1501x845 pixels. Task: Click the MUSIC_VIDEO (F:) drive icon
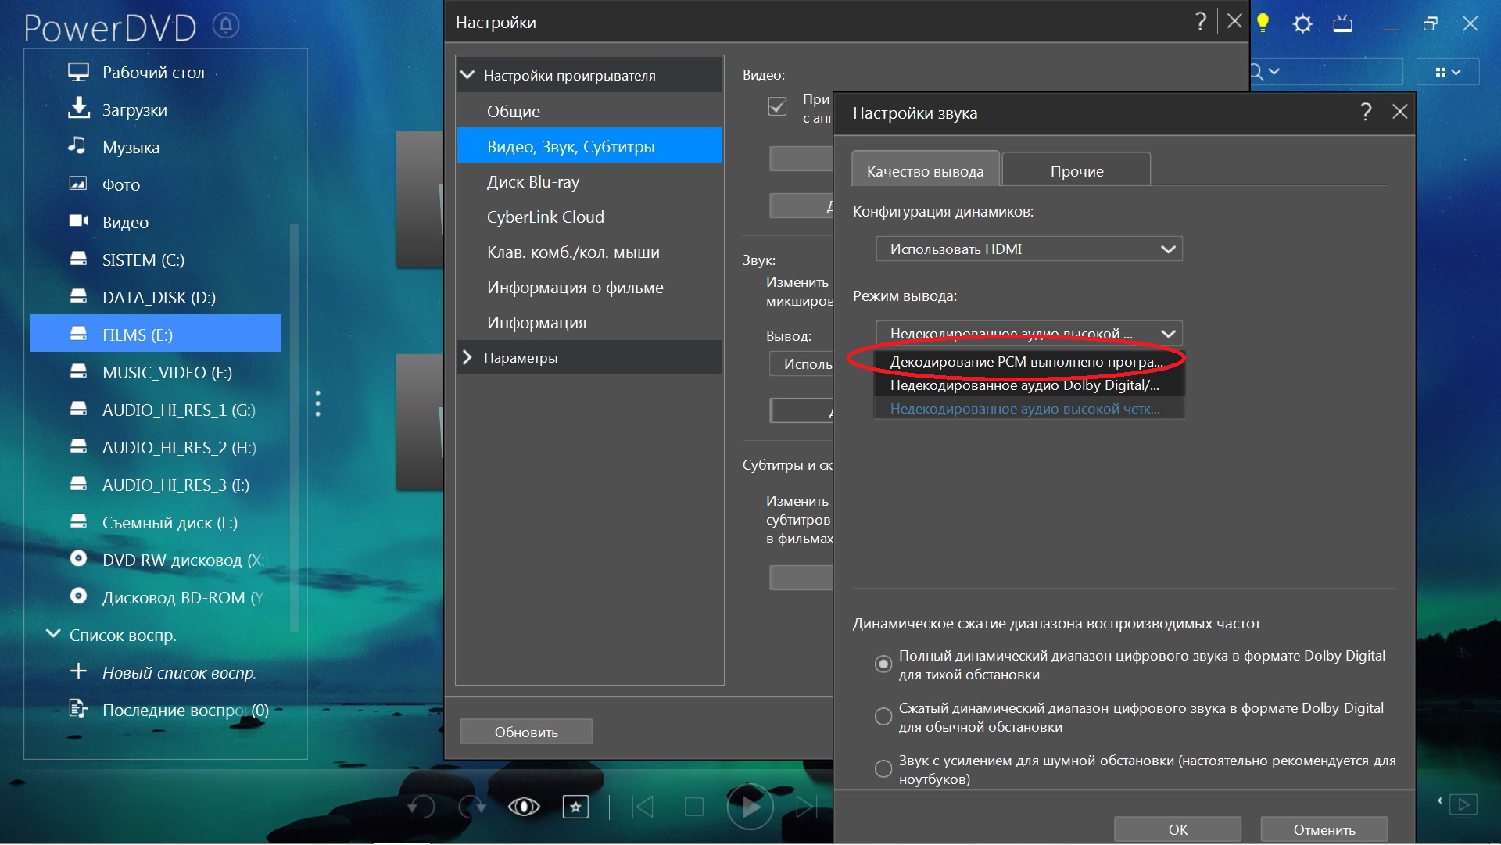coord(78,371)
